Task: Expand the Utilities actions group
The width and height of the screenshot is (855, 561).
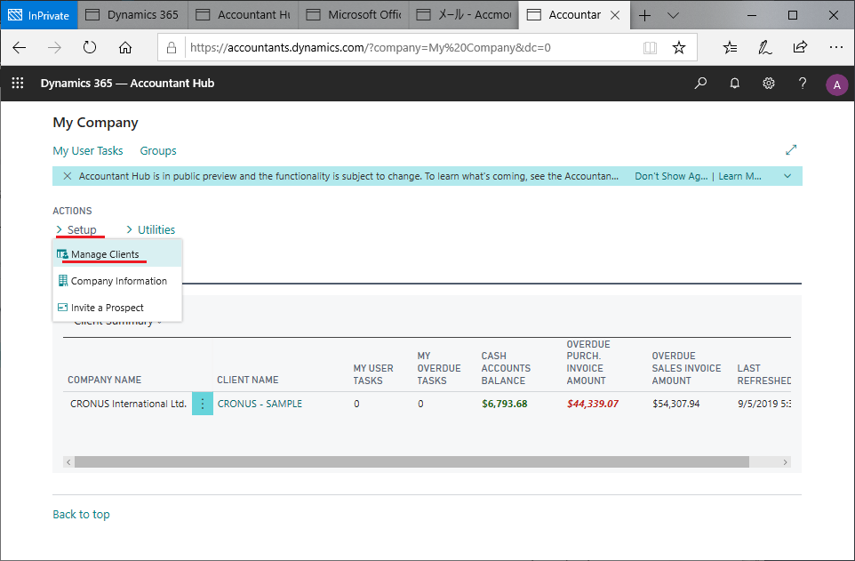Action: [x=150, y=229]
